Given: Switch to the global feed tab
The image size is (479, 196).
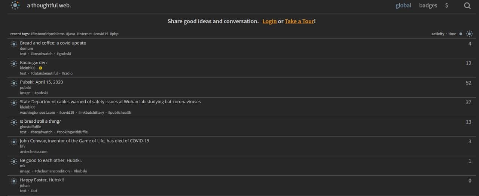Looking at the screenshot, I should point(403,6).
